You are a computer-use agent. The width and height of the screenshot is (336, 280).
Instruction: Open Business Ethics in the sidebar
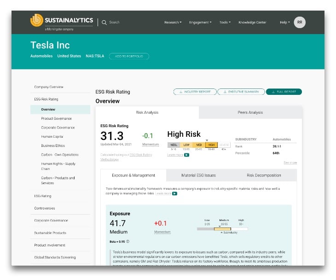(53, 146)
